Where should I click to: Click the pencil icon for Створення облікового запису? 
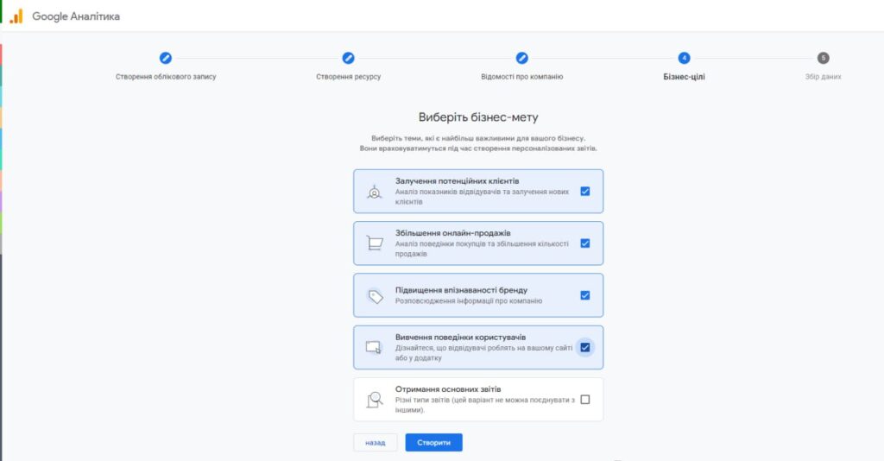click(166, 58)
